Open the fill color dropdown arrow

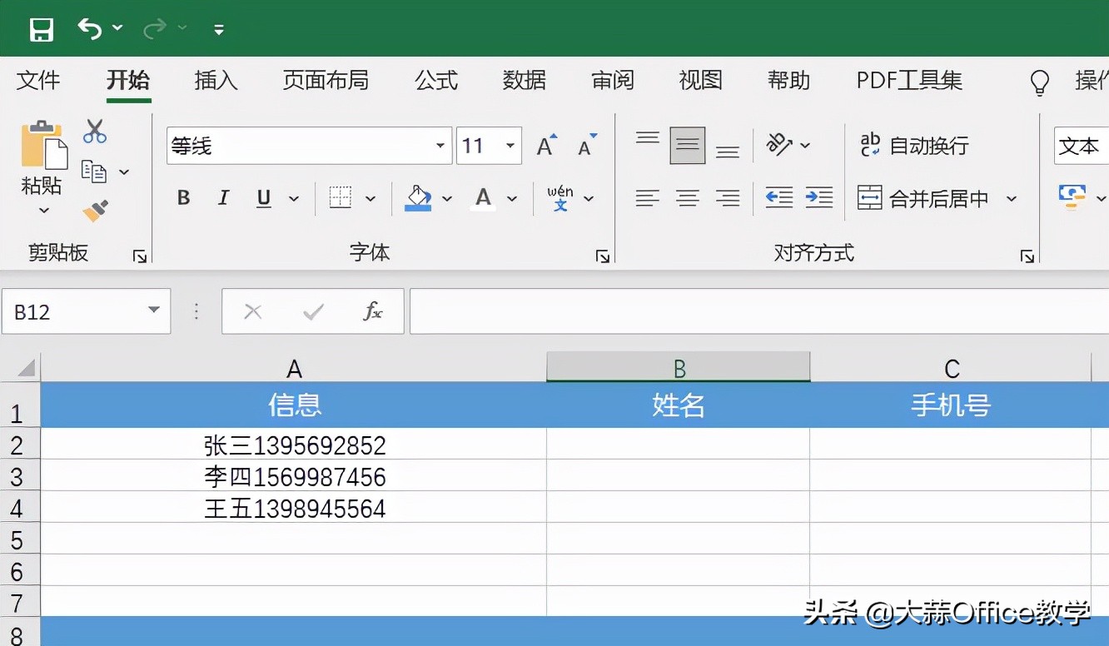(447, 198)
